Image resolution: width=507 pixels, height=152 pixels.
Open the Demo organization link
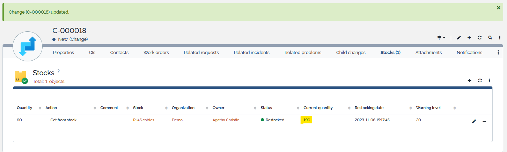(x=177, y=120)
